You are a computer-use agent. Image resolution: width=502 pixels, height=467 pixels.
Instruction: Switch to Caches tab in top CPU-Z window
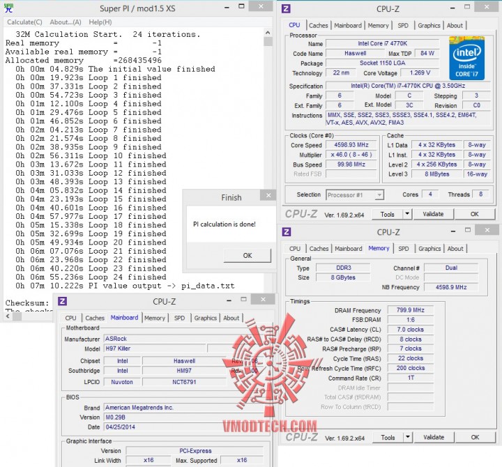pos(318,26)
